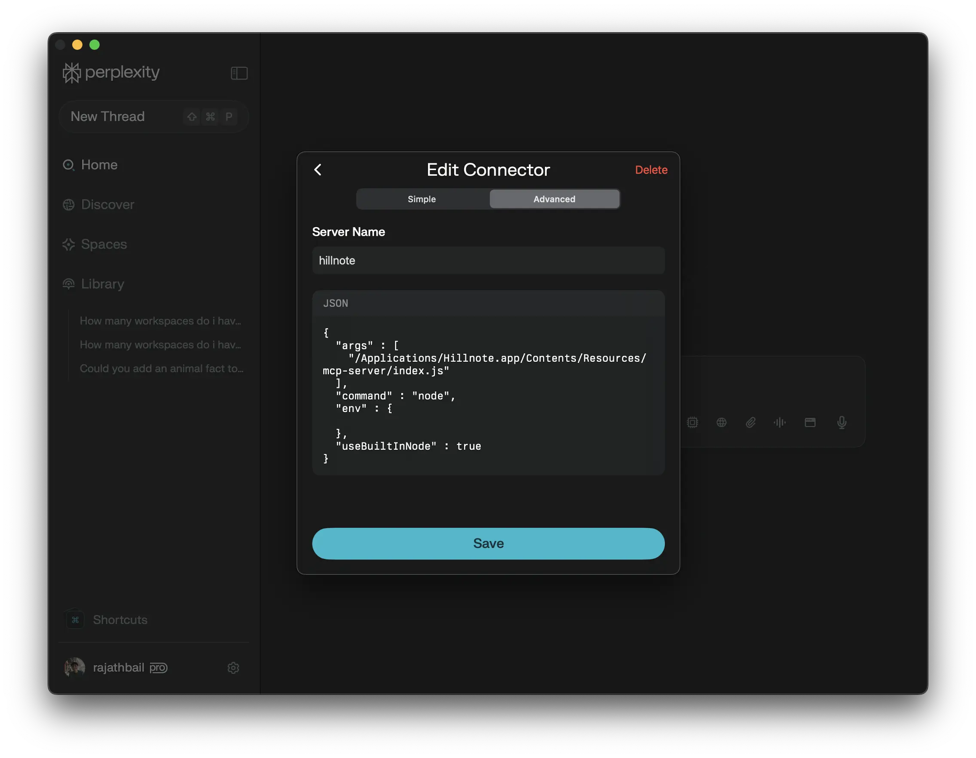Screen dimensions: 976x758
Task: Click the chip model selector icon
Action: [692, 422]
